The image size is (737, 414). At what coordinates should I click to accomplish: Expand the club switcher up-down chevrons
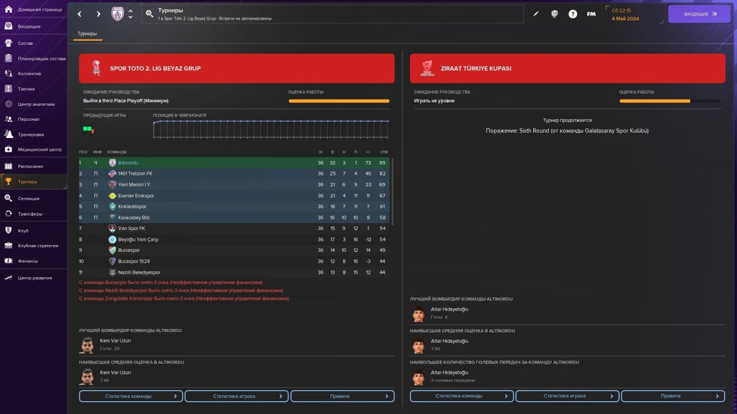[x=131, y=14]
